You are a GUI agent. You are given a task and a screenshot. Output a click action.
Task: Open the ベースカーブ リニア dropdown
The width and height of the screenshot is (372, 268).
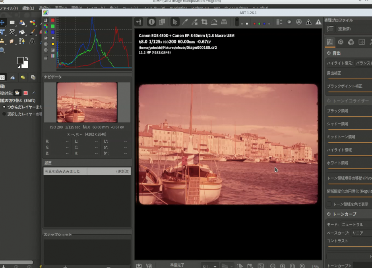point(361,233)
